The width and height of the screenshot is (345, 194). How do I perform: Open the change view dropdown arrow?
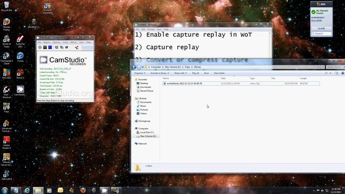click(330, 73)
